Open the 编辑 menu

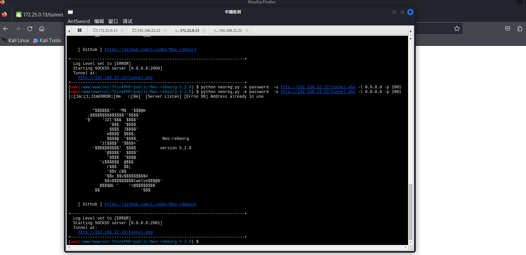pyautogui.click(x=99, y=21)
